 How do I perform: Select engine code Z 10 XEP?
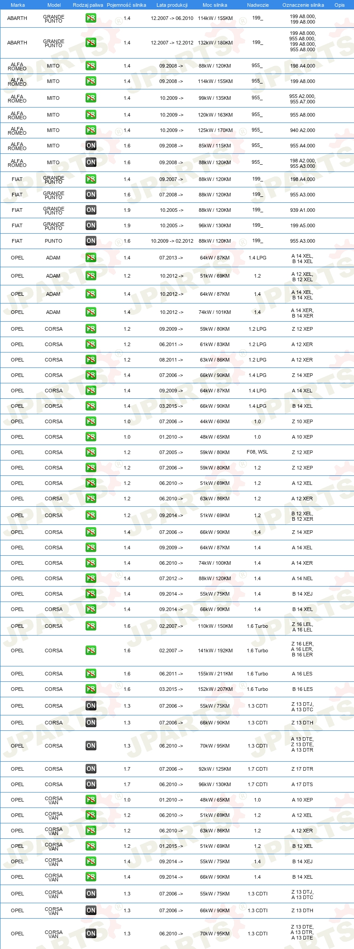coord(302,421)
